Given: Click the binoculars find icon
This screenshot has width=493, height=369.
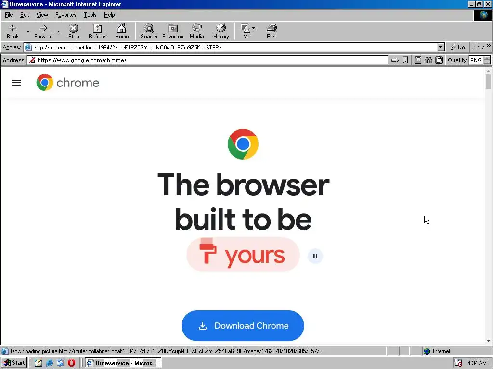Looking at the screenshot, I should pos(428,60).
